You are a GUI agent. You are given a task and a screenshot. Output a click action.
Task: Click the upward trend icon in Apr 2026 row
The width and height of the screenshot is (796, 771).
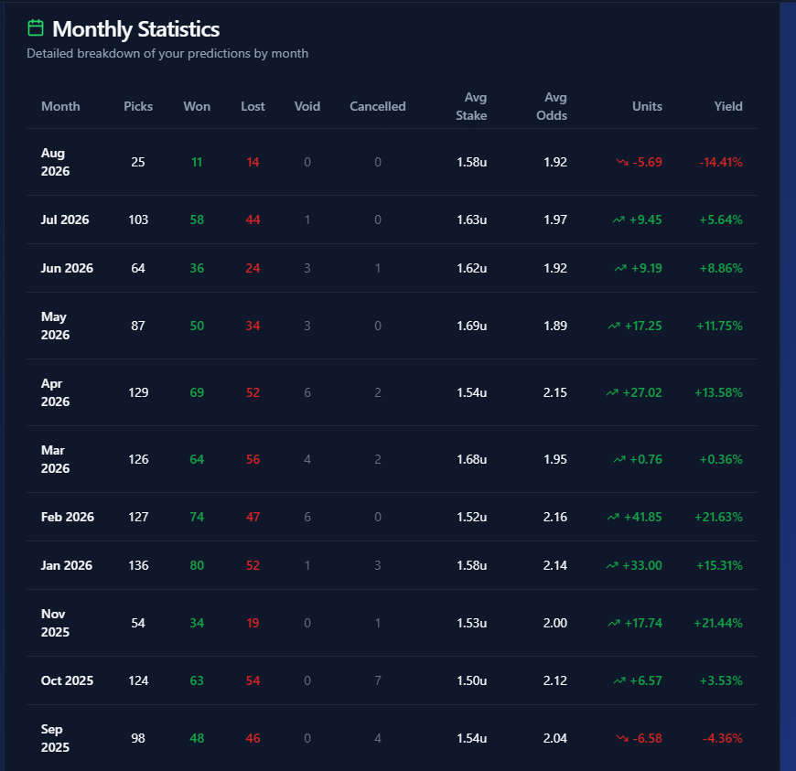[x=612, y=392]
